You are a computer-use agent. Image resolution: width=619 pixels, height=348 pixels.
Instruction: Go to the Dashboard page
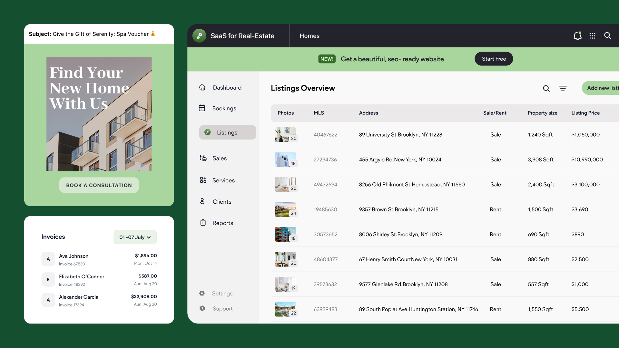[227, 88]
